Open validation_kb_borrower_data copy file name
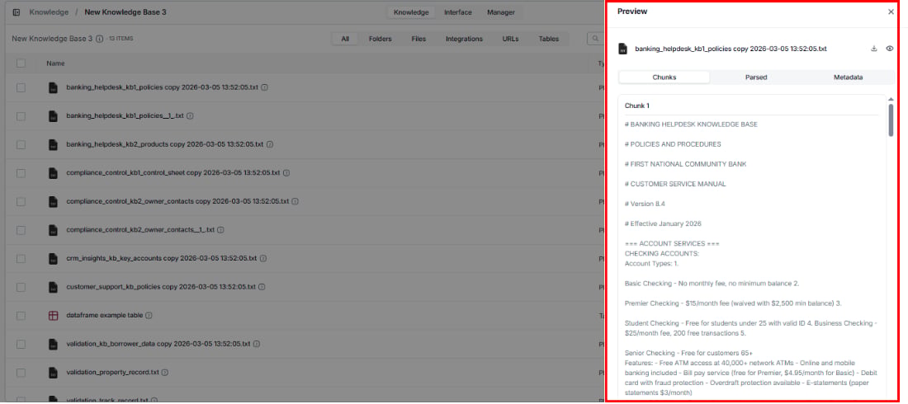 [x=158, y=344]
